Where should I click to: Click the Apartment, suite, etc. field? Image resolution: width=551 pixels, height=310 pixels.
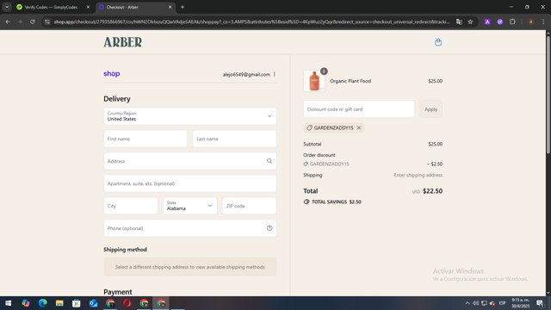click(x=189, y=183)
